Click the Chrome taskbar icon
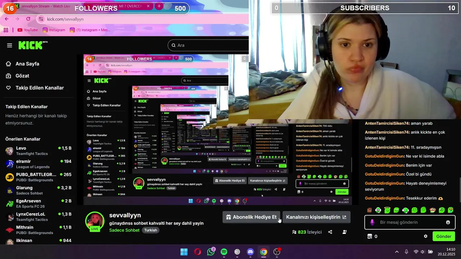 [x=264, y=252]
